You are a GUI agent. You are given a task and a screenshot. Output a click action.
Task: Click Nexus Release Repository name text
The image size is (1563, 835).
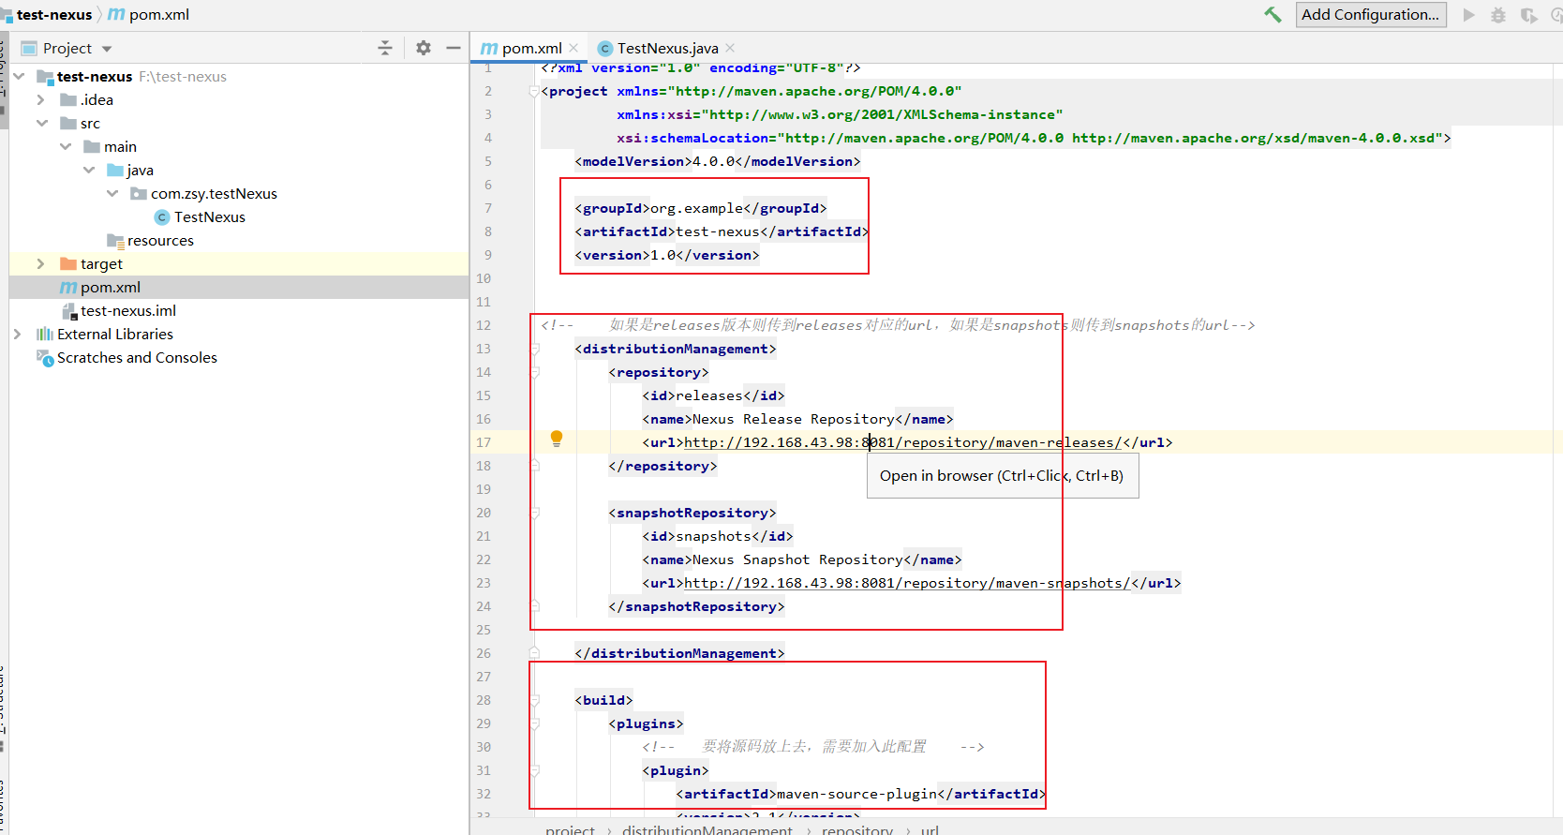point(794,419)
